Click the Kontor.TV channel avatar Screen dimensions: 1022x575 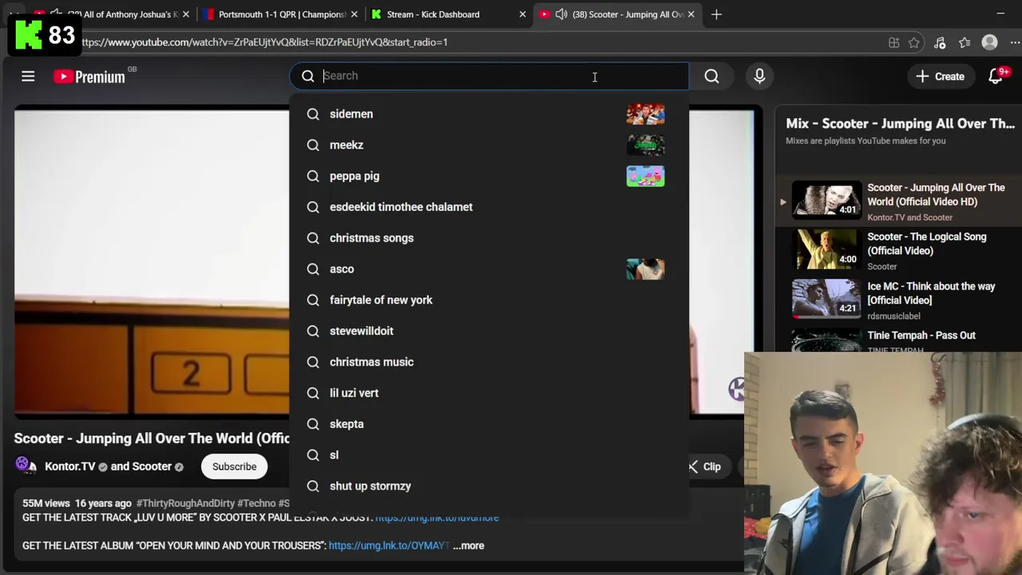click(26, 466)
